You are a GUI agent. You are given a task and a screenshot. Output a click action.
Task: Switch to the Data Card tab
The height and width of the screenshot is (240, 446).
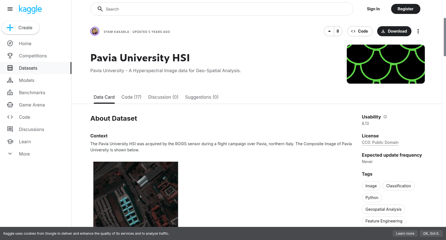(x=104, y=97)
